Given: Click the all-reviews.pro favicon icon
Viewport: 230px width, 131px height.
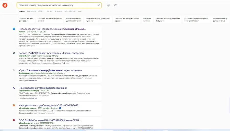Looking at the screenshot, I should pos(14,120).
